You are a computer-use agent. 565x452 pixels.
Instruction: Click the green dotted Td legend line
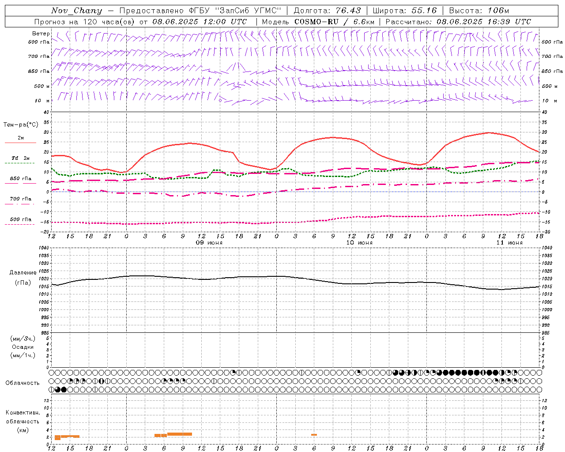coord(19,163)
